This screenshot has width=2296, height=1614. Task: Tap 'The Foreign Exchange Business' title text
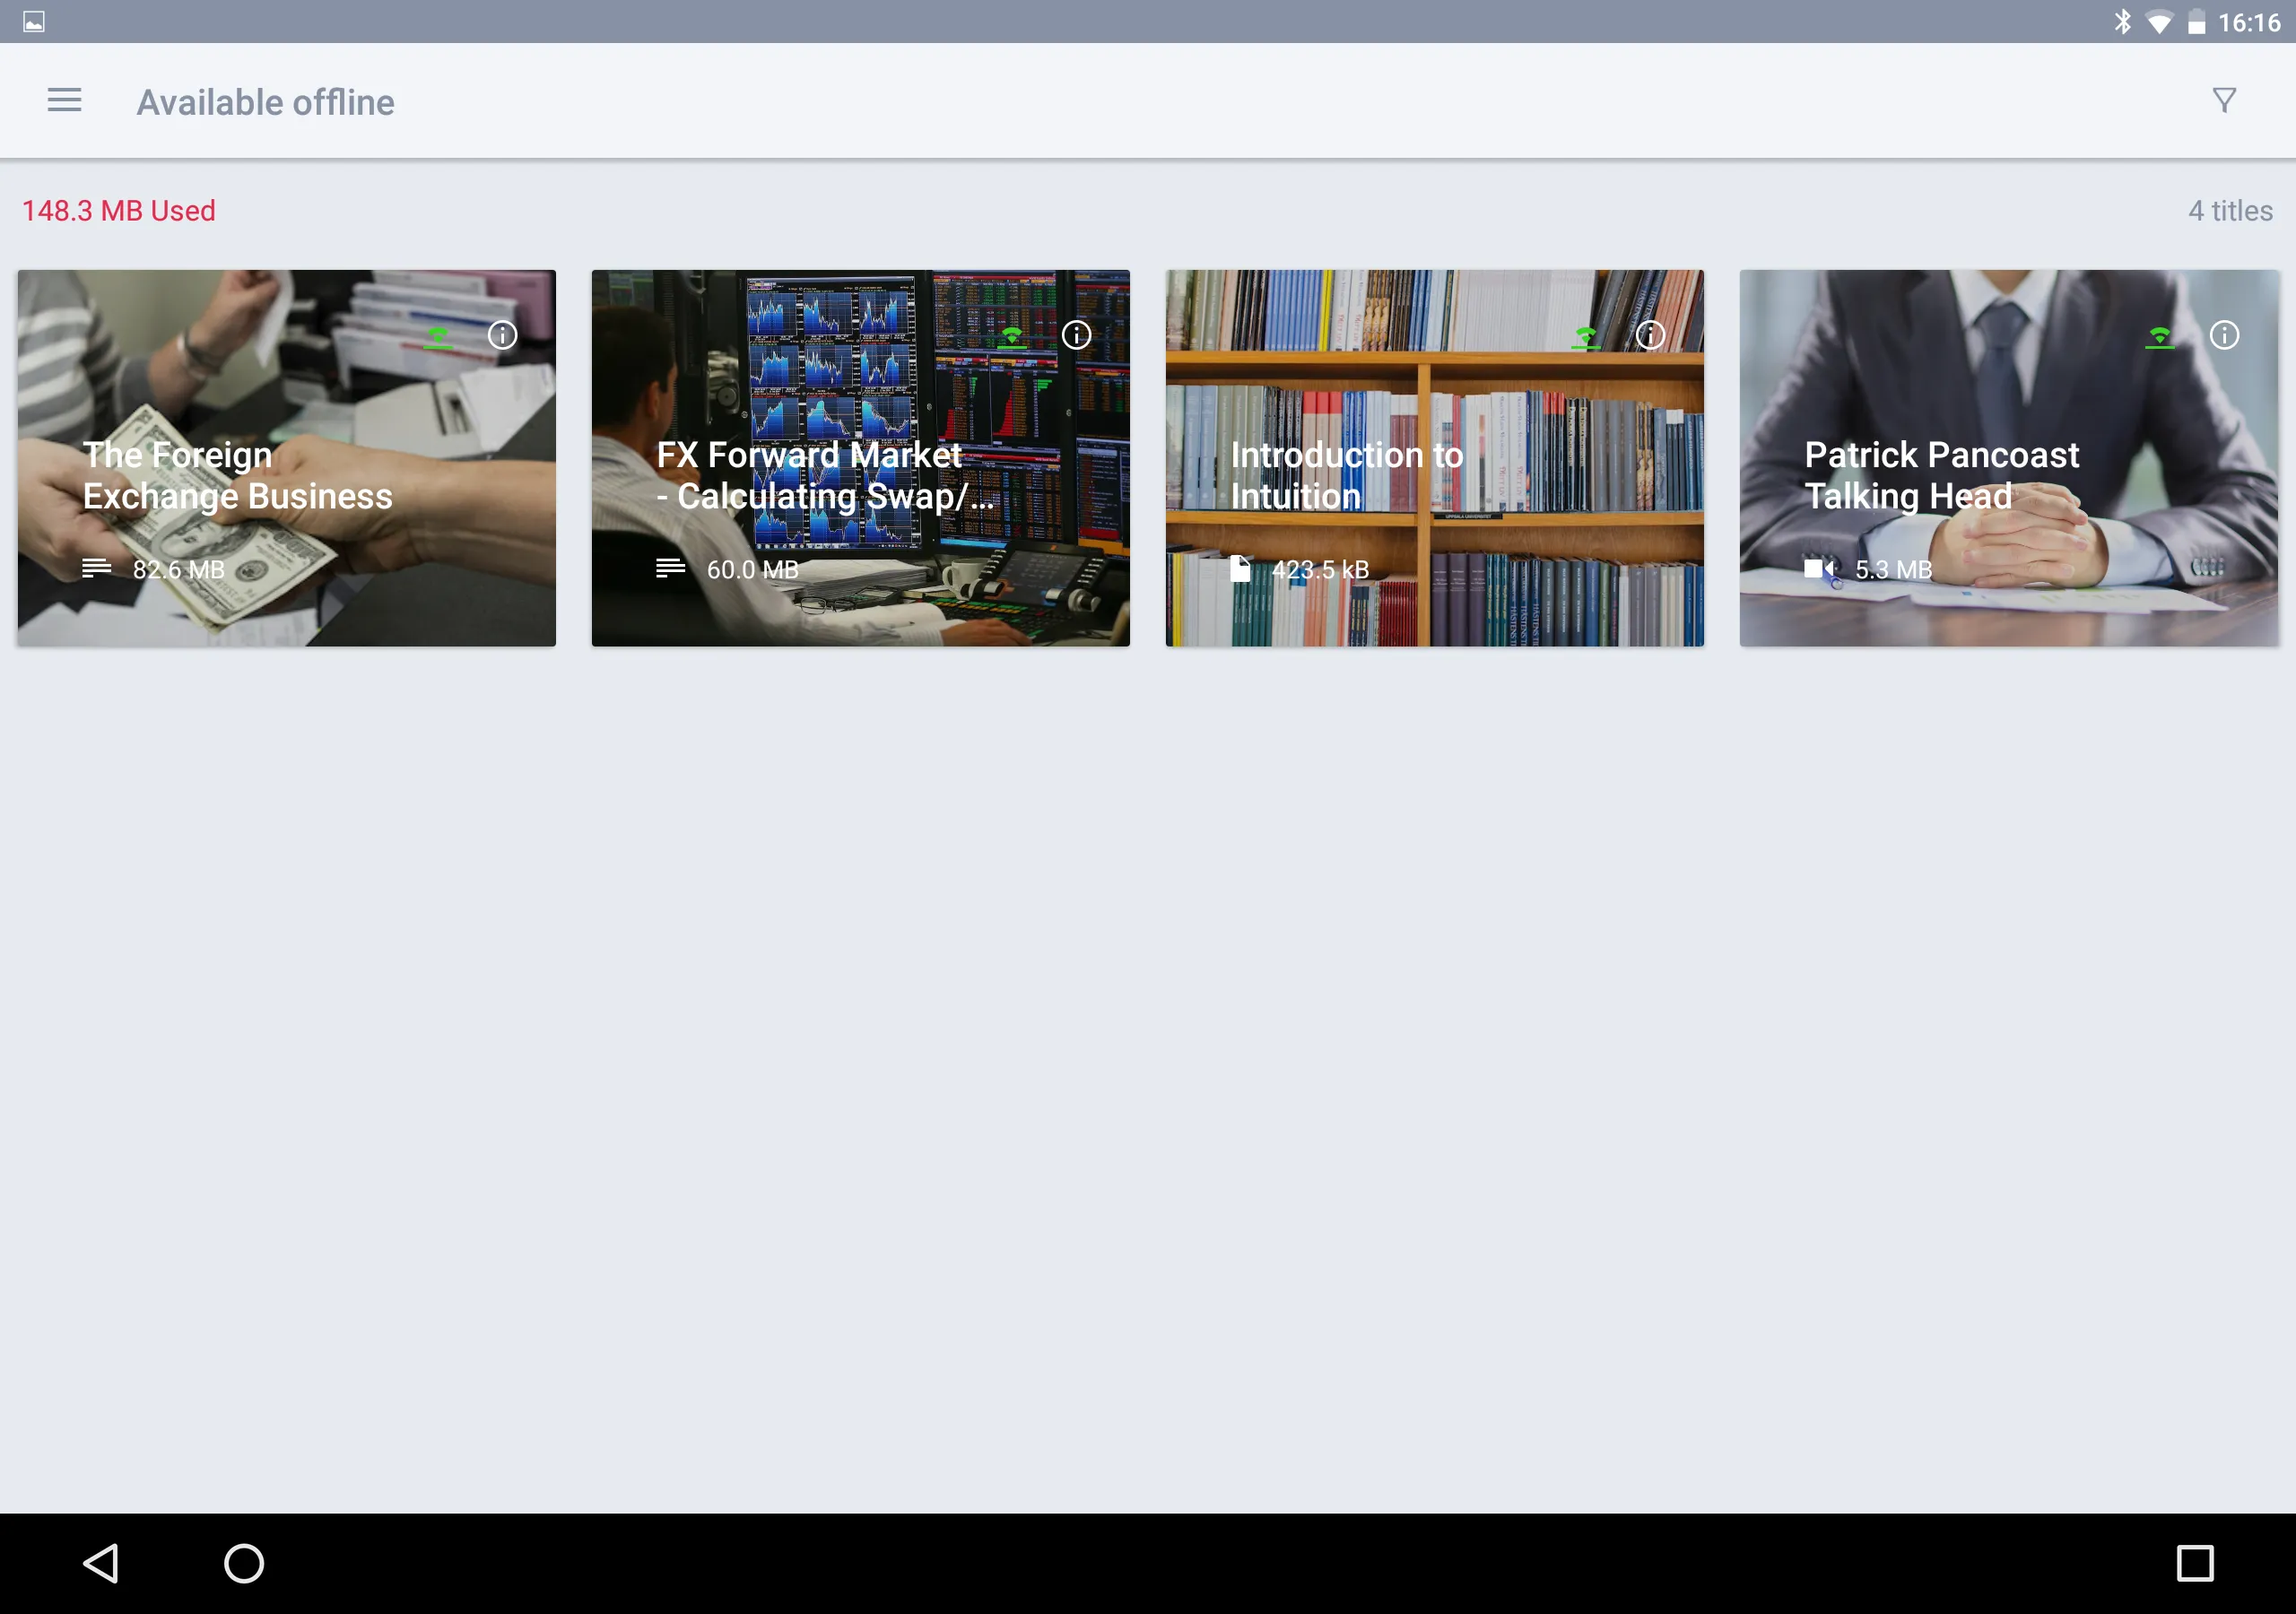coord(238,476)
